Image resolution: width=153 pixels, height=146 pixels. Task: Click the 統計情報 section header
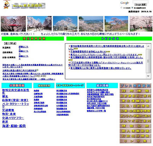click(102, 85)
